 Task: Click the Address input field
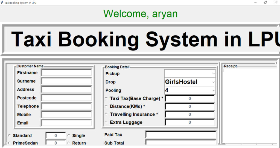tap(66, 89)
